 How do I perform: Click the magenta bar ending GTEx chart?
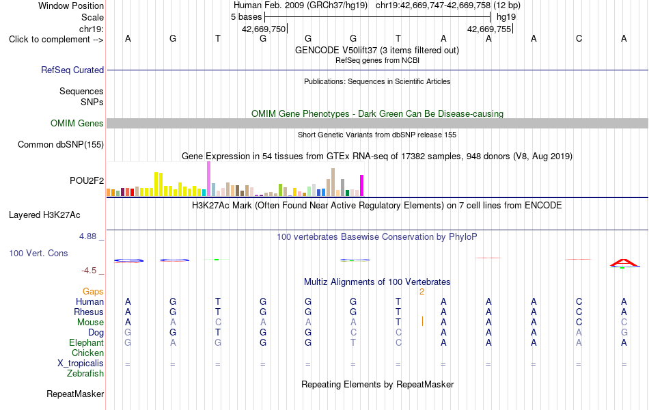click(361, 186)
